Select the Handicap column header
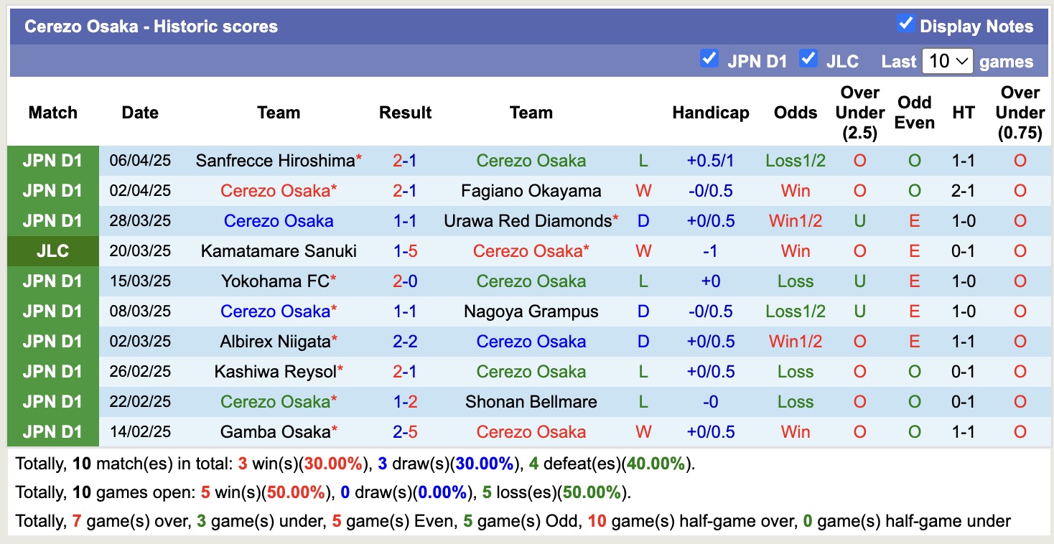The image size is (1054, 544). point(711,113)
